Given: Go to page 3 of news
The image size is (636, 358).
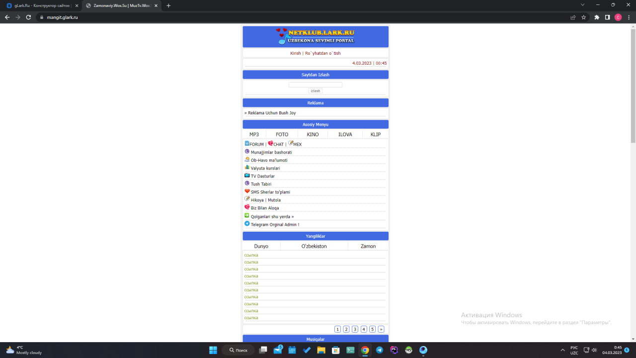Looking at the screenshot, I should [x=355, y=329].
